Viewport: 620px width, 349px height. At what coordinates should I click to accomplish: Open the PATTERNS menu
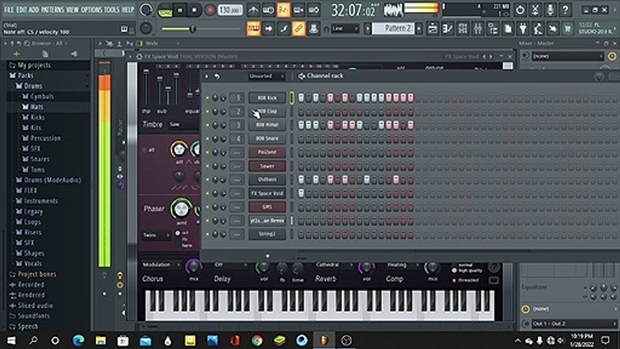pyautogui.click(x=52, y=10)
